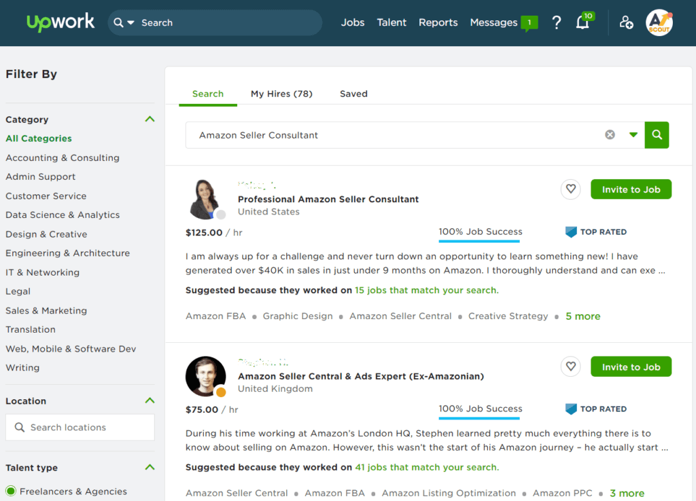Viewport: 696px width, 501px height.
Task: Open the 15 jobs that match your search link
Action: pyautogui.click(x=427, y=290)
